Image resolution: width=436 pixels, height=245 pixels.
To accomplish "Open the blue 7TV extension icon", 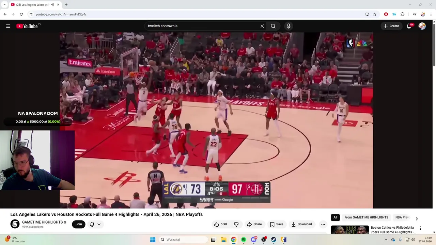I will pyautogui.click(x=394, y=14).
